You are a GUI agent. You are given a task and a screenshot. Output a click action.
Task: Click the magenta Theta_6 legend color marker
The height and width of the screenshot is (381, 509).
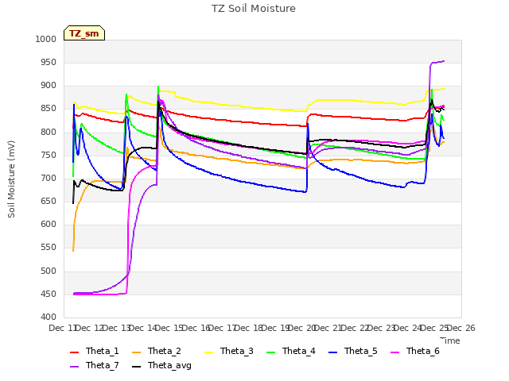394,352
